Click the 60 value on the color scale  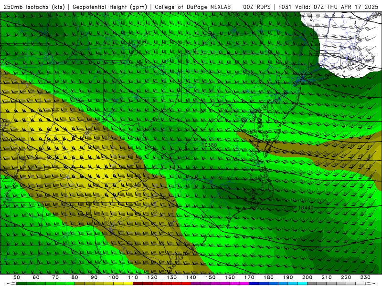(36, 277)
